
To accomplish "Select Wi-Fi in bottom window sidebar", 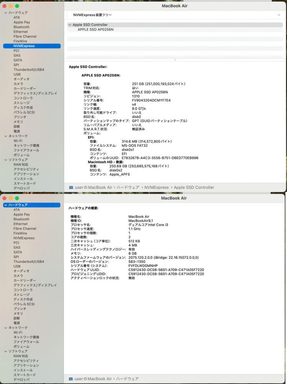I will (18, 333).
